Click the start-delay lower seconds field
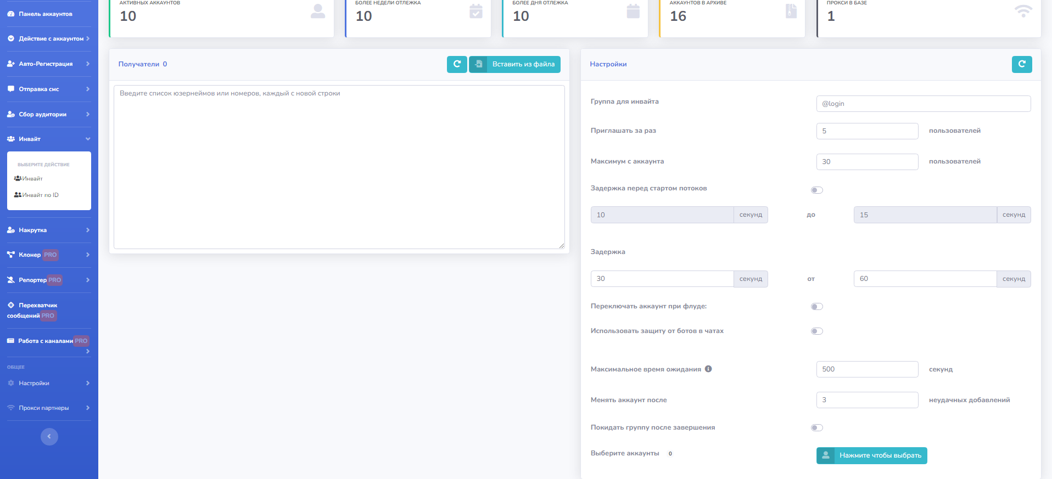Screen dimensions: 1052x479 coord(662,215)
